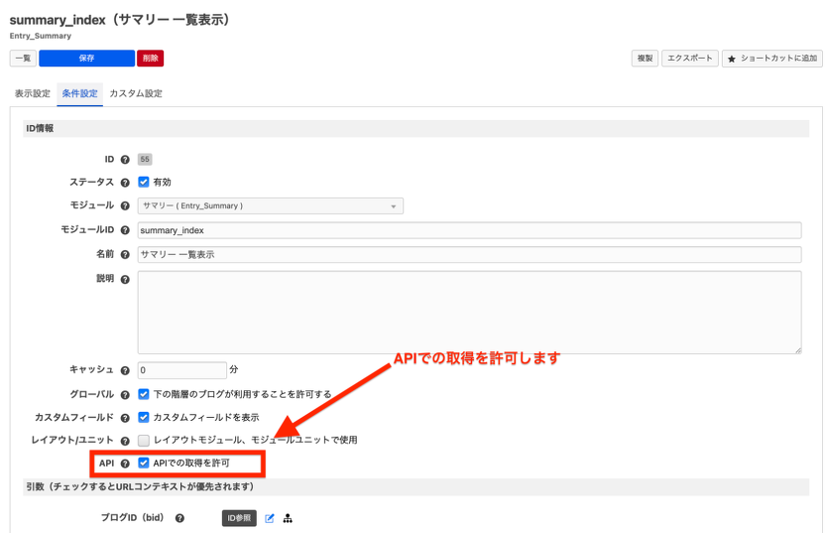This screenshot has height=533, width=828.
Task: Open the モジュール dropdown (Entry_Summary)
Action: click(271, 205)
